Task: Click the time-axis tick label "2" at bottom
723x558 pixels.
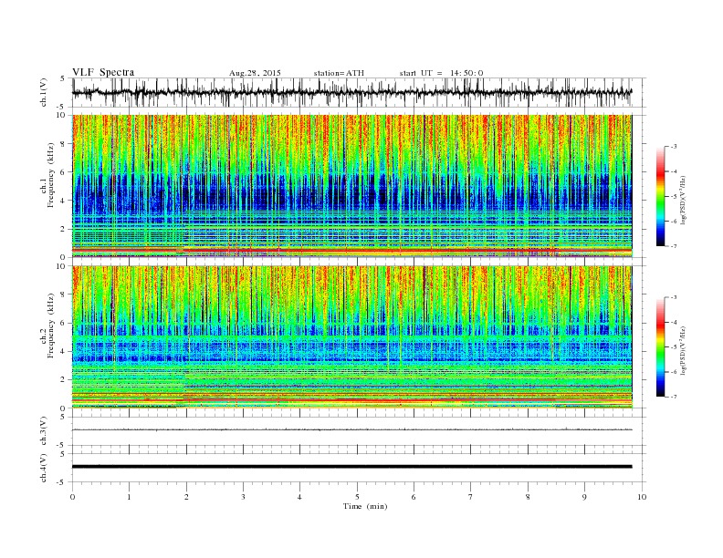Action: [x=186, y=497]
